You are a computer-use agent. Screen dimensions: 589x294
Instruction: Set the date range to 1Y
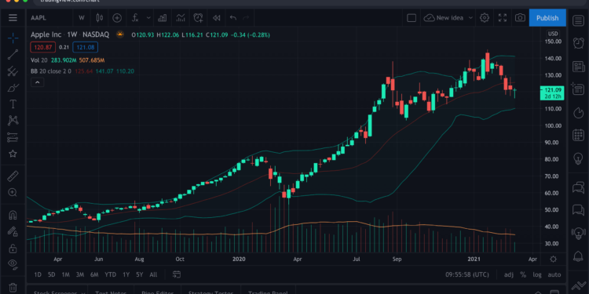126,274
